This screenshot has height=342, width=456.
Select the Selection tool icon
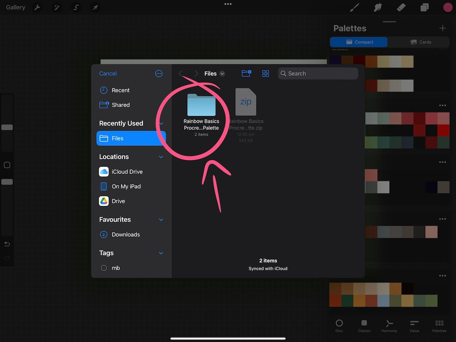76,7
